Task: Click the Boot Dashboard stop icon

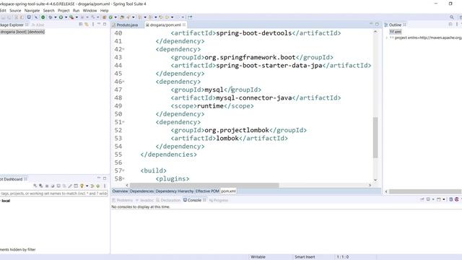Action: [x=47, y=186]
